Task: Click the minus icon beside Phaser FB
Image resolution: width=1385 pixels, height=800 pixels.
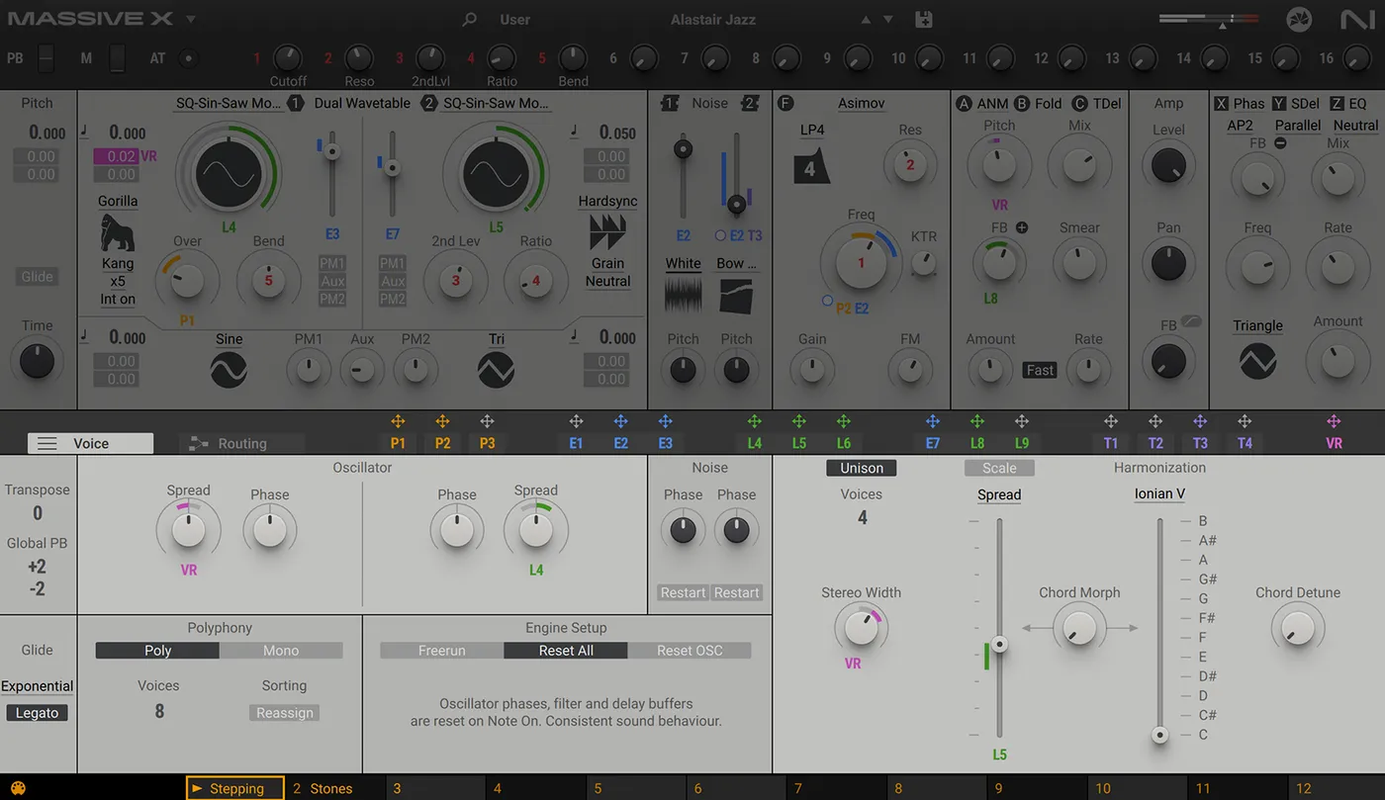Action: coord(1280,143)
